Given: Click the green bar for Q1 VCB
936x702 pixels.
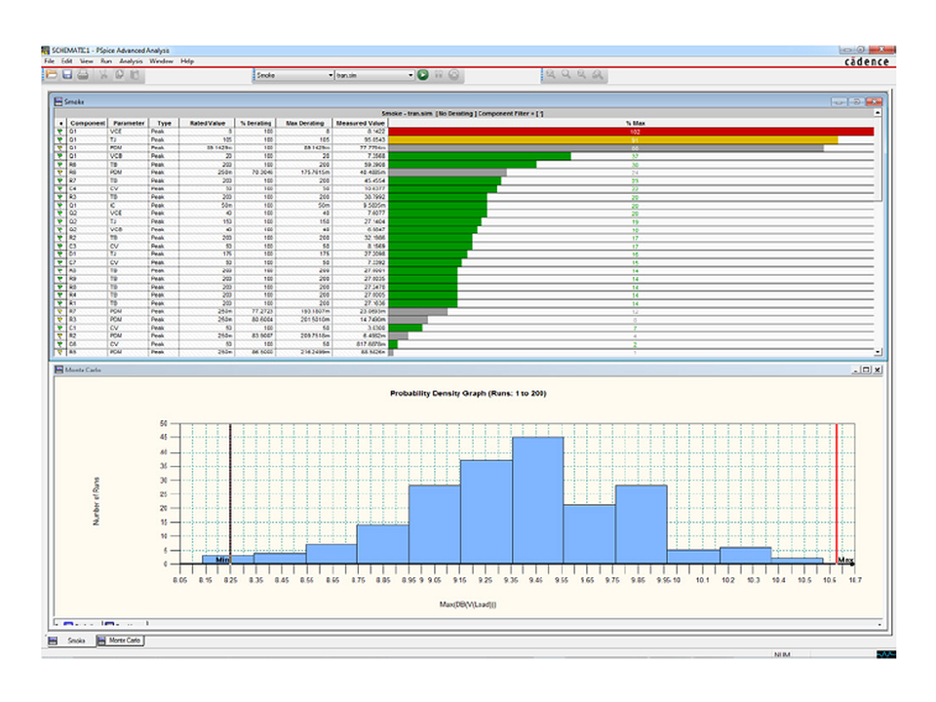Looking at the screenshot, I should point(480,156).
